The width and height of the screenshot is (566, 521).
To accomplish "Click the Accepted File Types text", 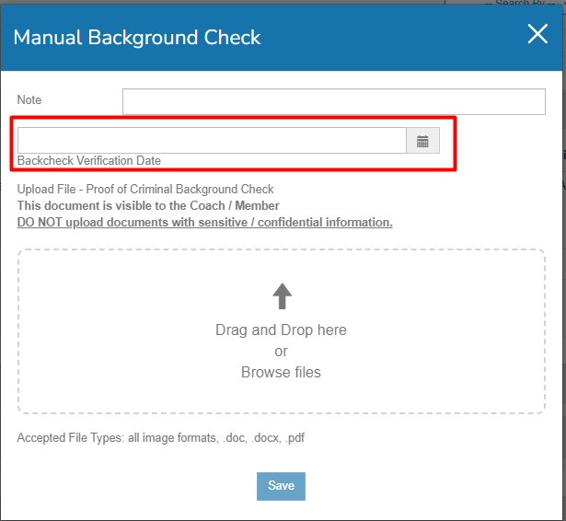I will tap(160, 438).
